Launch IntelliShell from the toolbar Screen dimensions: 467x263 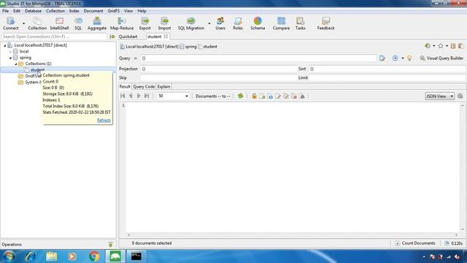(x=59, y=23)
